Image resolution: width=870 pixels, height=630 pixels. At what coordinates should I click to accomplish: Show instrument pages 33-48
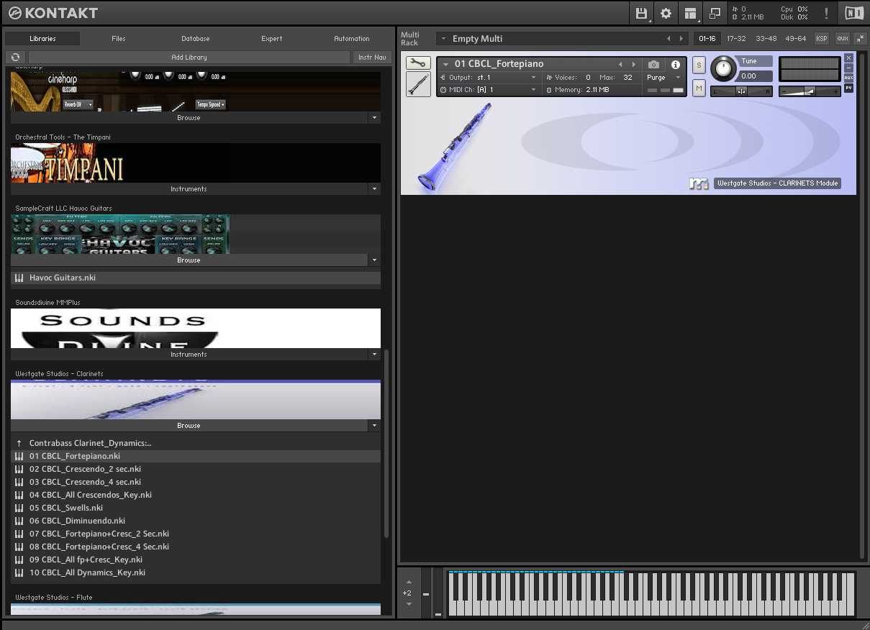(766, 38)
